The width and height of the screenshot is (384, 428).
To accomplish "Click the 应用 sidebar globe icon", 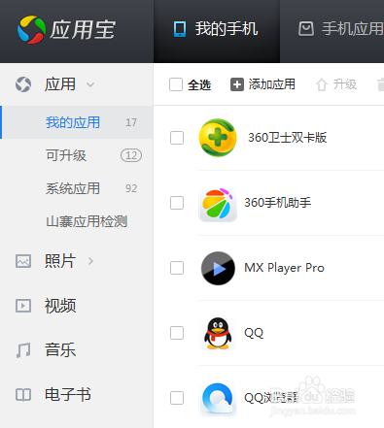I will 23,84.
